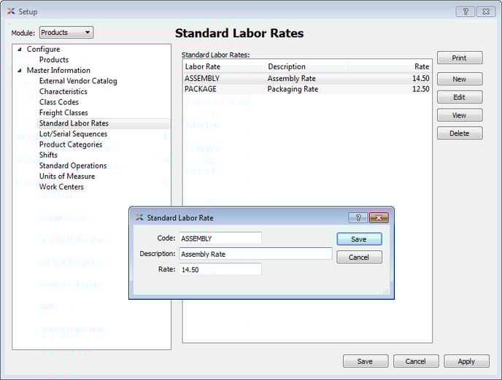Close the Standard Labor Rate dialog
This screenshot has height=380, width=502.
coord(378,217)
